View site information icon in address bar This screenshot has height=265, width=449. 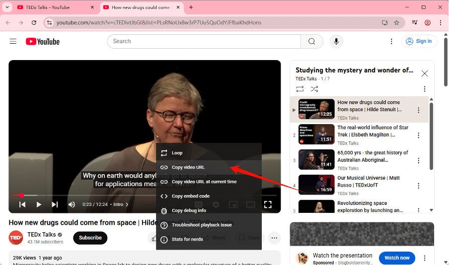click(x=50, y=23)
